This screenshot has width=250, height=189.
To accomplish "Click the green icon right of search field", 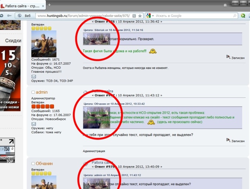I will click(243, 16).
